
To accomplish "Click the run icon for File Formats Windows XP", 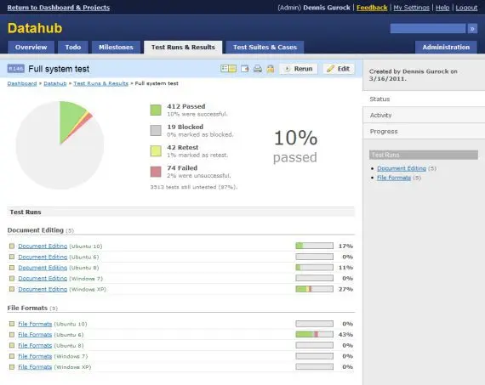I will (12, 367).
